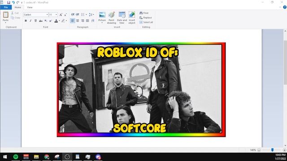The width and height of the screenshot is (287, 161).
Task: Click the Replace button
Action: tap(146, 18)
